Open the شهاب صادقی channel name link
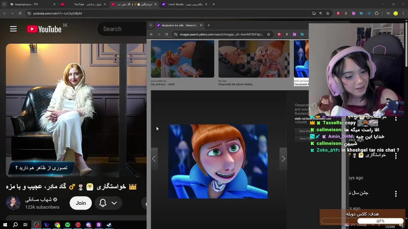Screen dimensions: 408x229 click(38, 199)
